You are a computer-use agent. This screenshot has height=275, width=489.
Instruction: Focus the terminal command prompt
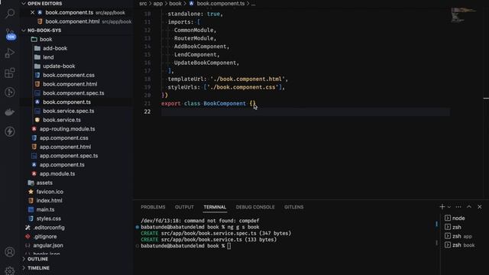(x=229, y=246)
